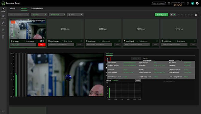Open TVU Grid from the sidebar
Screen dimensions: 201x114
point(3,24)
